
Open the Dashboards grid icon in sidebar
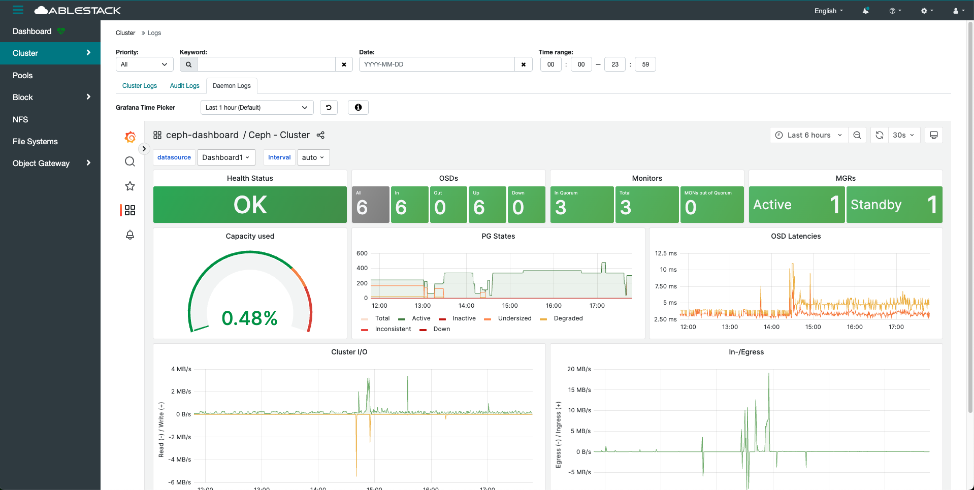130,210
